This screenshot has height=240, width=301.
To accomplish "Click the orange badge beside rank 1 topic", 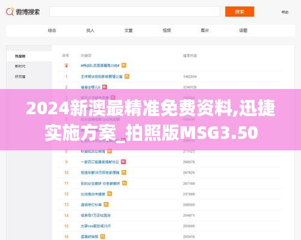I will point(127,76).
